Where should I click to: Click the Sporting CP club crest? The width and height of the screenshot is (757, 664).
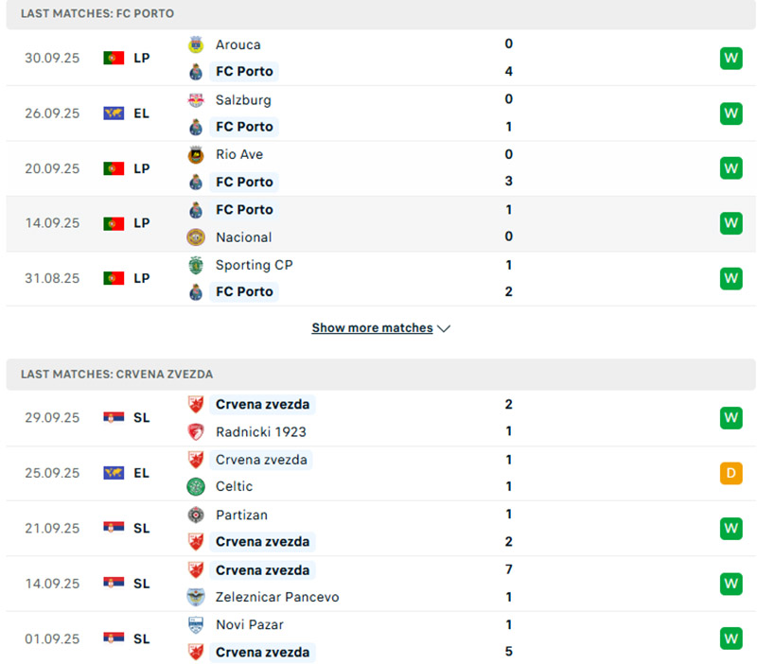[x=196, y=265]
